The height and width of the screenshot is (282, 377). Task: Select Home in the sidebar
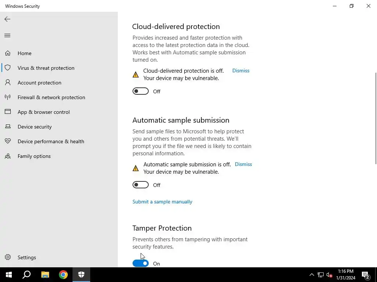(x=25, y=53)
